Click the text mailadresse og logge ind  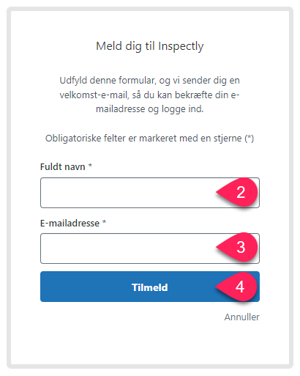tap(149, 109)
